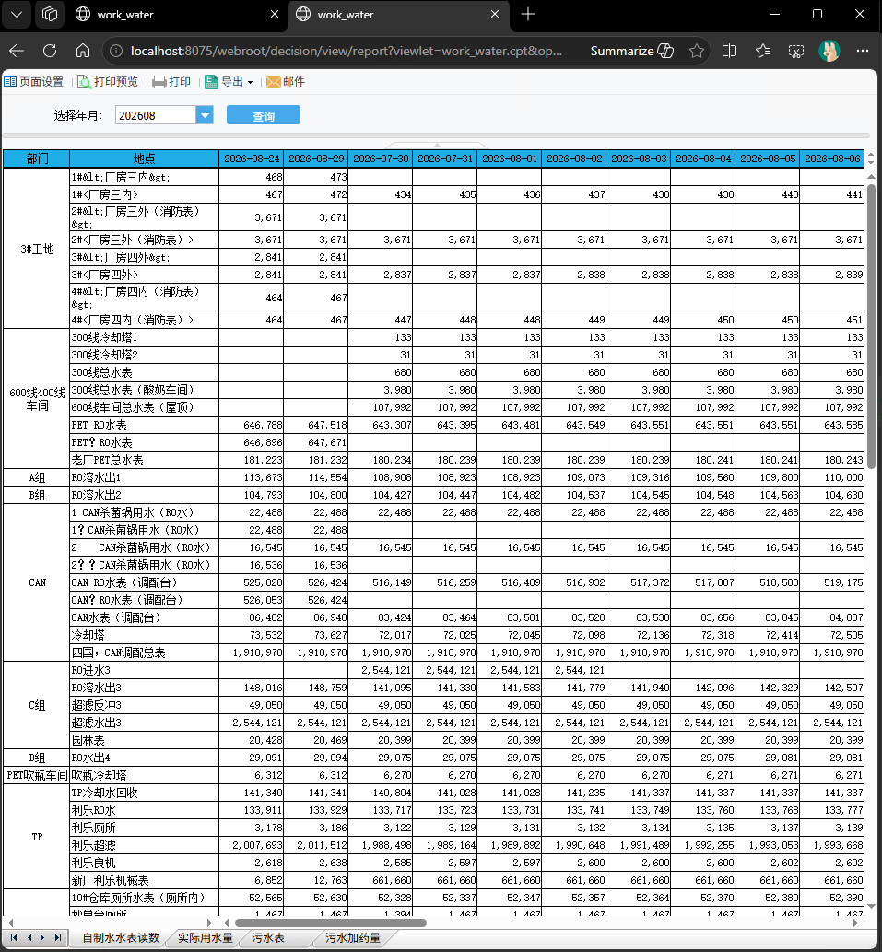
Task: Click the 冷却塔 row label
Action: (x=144, y=635)
